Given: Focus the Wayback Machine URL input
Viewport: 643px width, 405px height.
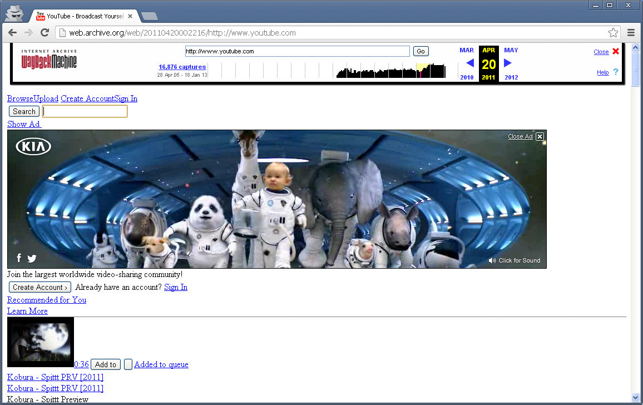Looking at the screenshot, I should click(298, 51).
